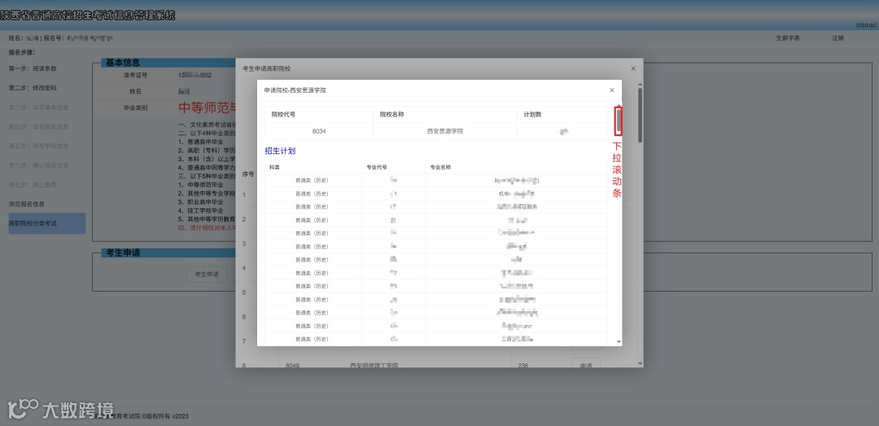Click the 西安思源学院 name cell
Screen dimensions: 879x426
[x=445, y=131]
